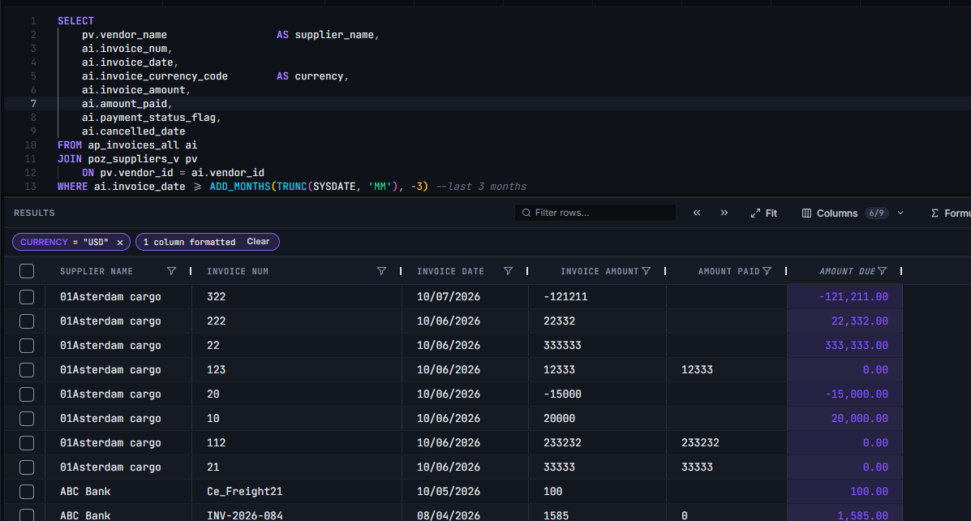Focus the Filter rows search field
971x521 pixels.
595,213
